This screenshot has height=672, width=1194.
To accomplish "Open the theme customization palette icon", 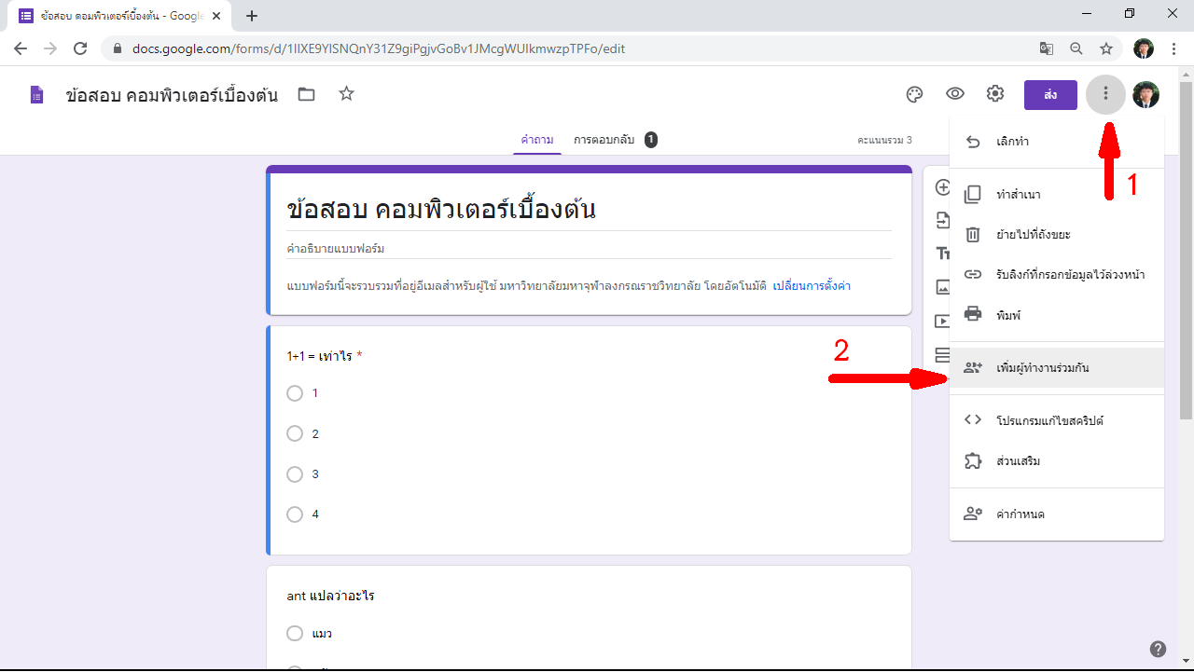I will coord(914,94).
